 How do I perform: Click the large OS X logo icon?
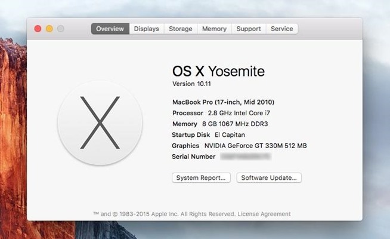click(x=100, y=122)
